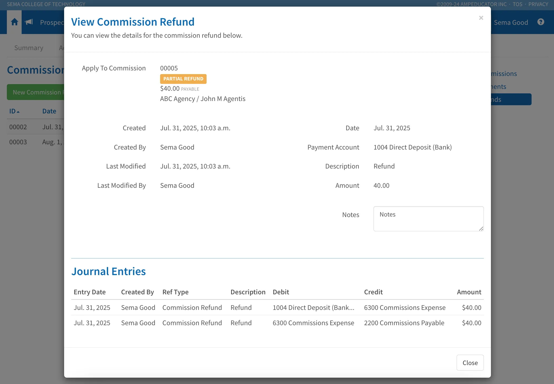Click the 6300 Commissions Expense credit cell
The height and width of the screenshot is (384, 554).
click(405, 308)
